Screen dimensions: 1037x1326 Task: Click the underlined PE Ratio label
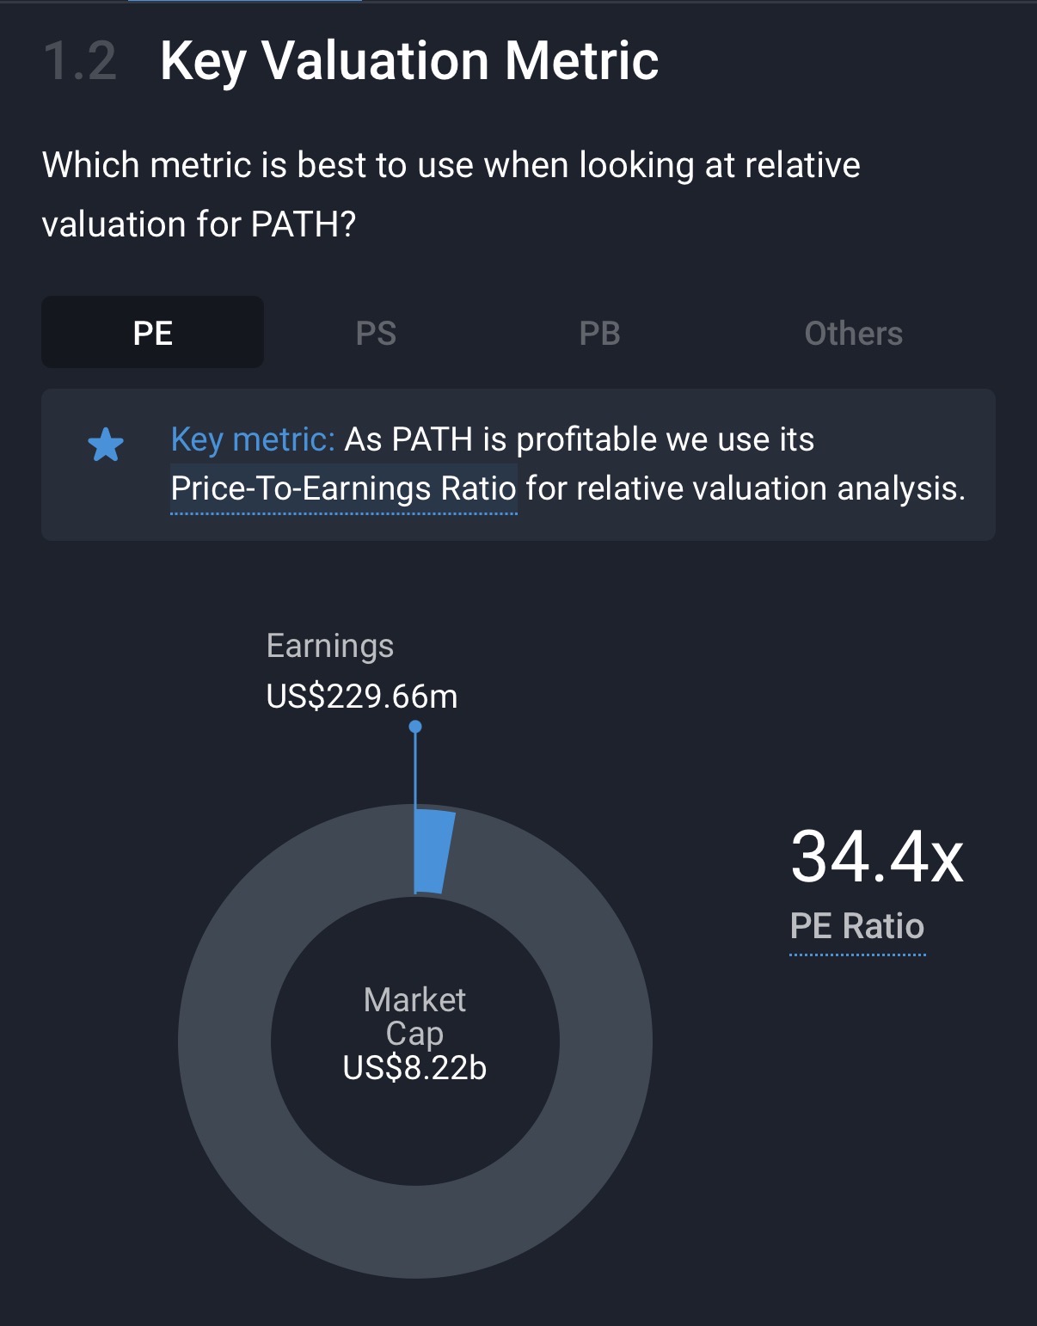857,927
